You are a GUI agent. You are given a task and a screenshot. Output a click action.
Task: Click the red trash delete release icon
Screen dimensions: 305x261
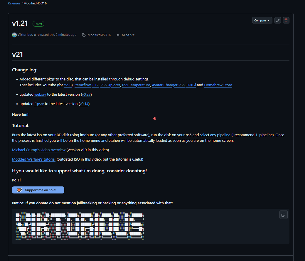(x=286, y=21)
